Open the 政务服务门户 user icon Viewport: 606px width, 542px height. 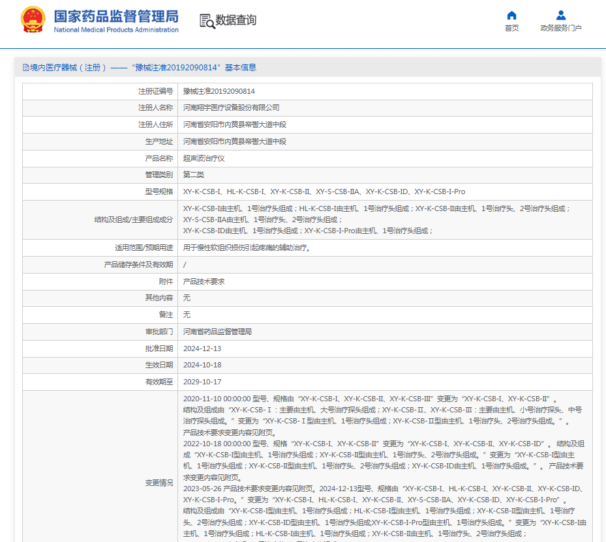tap(561, 16)
